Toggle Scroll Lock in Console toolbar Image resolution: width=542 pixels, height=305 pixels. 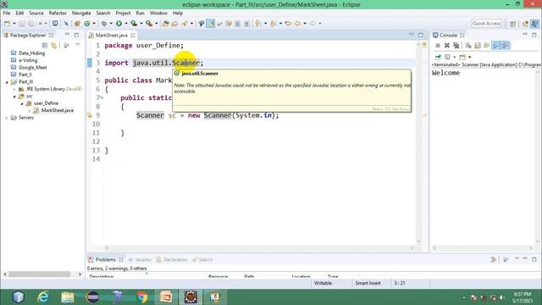[478, 45]
